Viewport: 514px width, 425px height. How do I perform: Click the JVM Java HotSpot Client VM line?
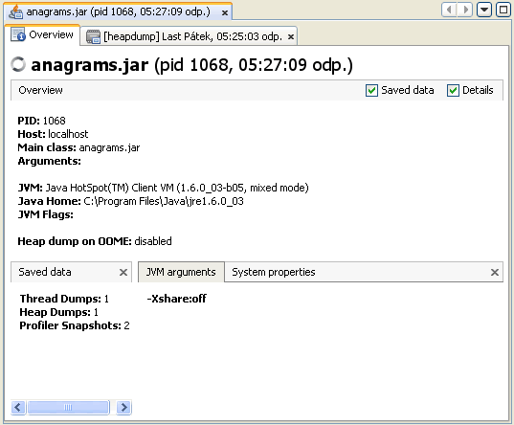coord(164,188)
